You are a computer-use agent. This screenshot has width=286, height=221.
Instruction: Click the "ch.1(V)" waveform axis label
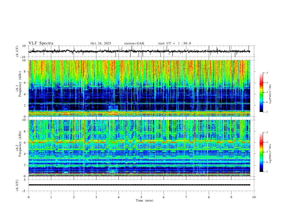[17, 51]
